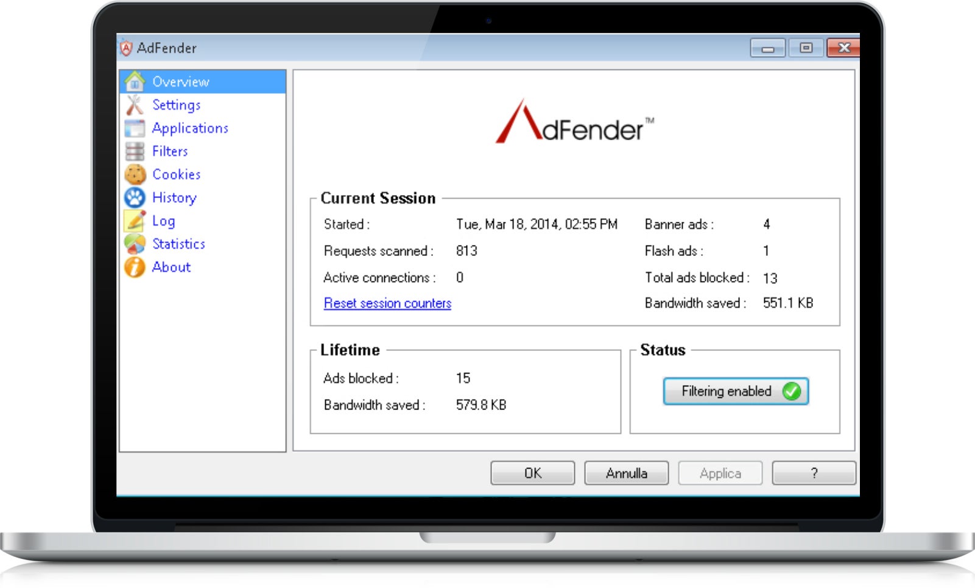
Task: Click the Statistics pie chart icon
Action: (135, 244)
